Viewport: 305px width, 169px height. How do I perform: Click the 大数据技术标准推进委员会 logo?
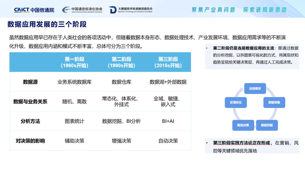(131, 10)
